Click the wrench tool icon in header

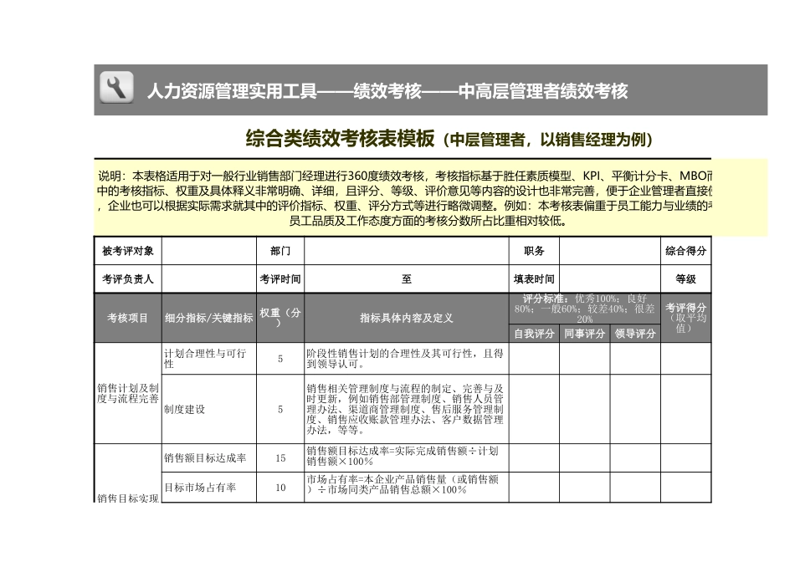[x=116, y=87]
